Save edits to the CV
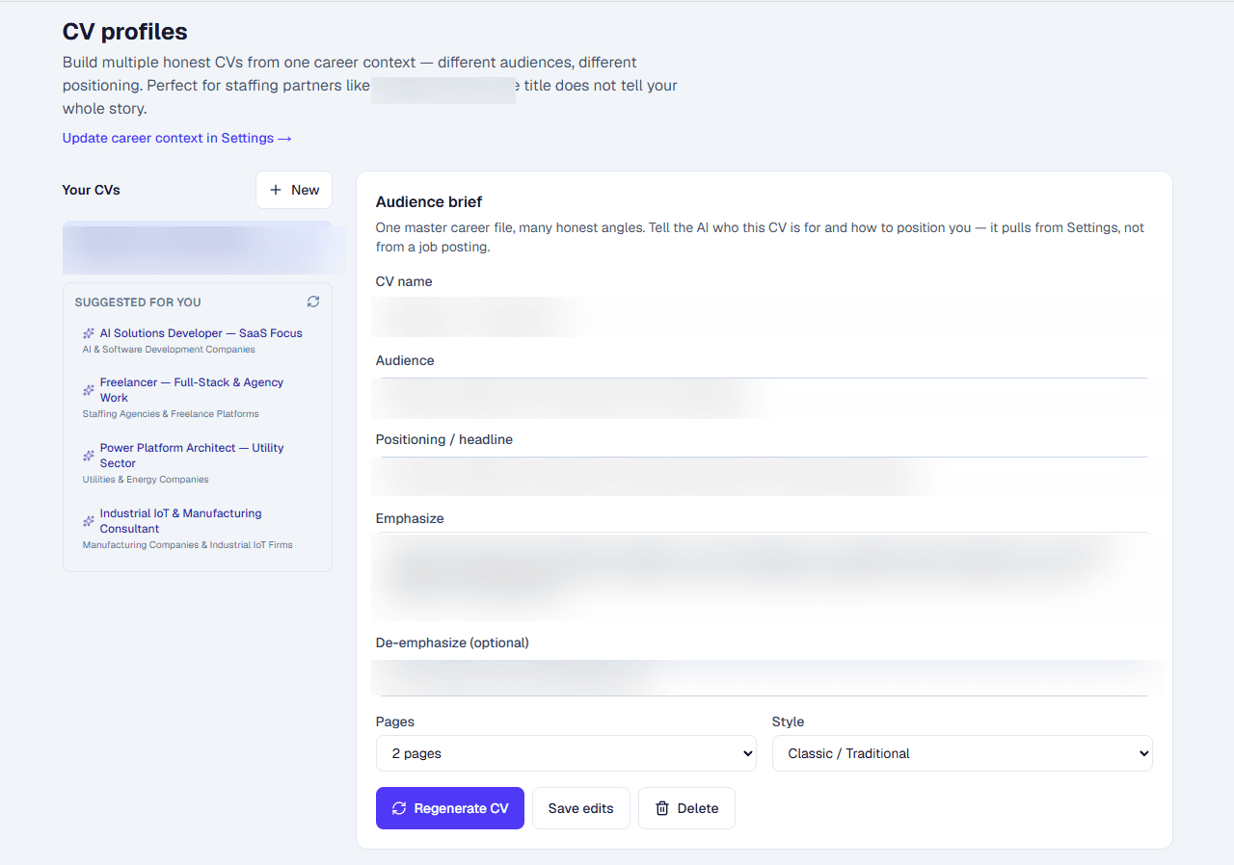This screenshot has width=1234, height=865. click(580, 808)
